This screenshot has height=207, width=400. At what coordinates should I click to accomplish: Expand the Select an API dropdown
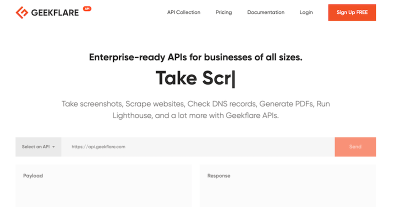tap(36, 147)
